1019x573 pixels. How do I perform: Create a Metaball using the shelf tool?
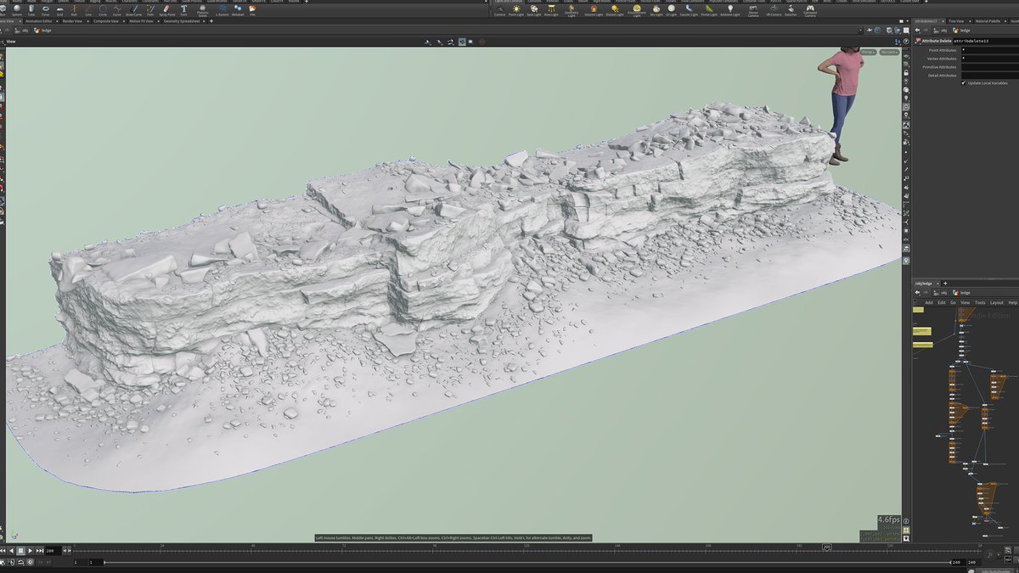(x=238, y=10)
